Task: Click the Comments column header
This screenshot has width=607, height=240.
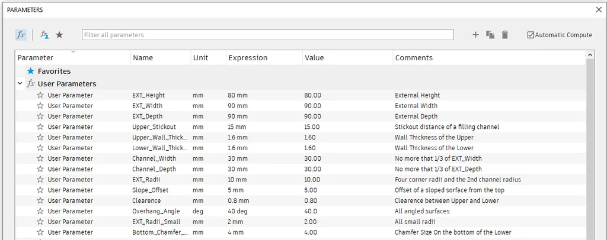Action: [414, 58]
